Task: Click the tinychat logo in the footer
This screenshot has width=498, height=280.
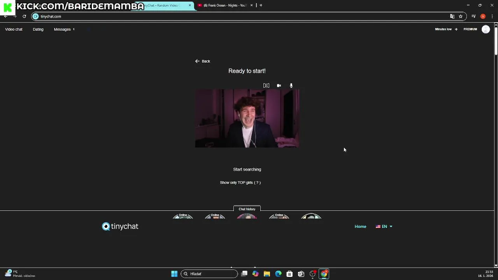Action: (x=120, y=226)
